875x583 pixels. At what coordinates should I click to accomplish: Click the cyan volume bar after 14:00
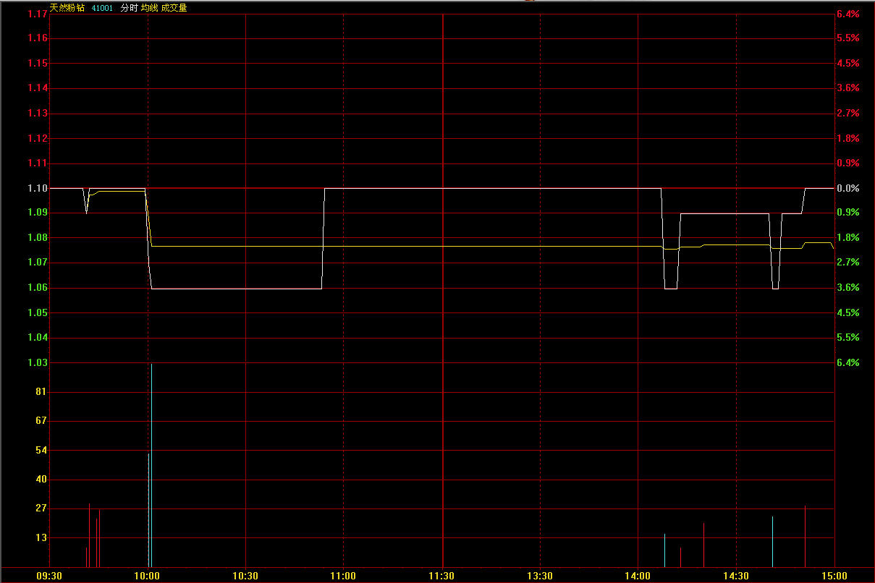coord(664,550)
